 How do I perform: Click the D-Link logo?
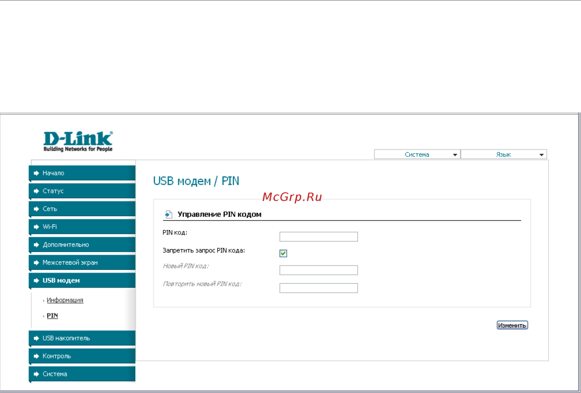click(78, 141)
